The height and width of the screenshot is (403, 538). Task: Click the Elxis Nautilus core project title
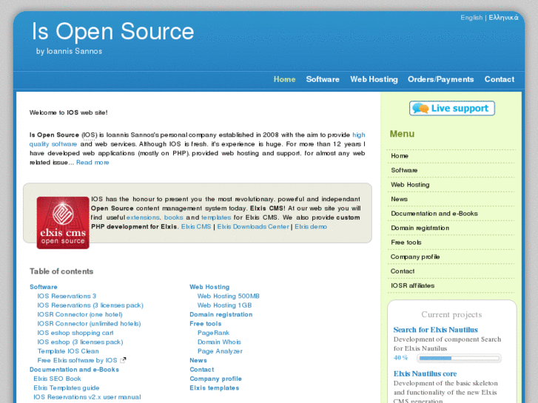[425, 373]
